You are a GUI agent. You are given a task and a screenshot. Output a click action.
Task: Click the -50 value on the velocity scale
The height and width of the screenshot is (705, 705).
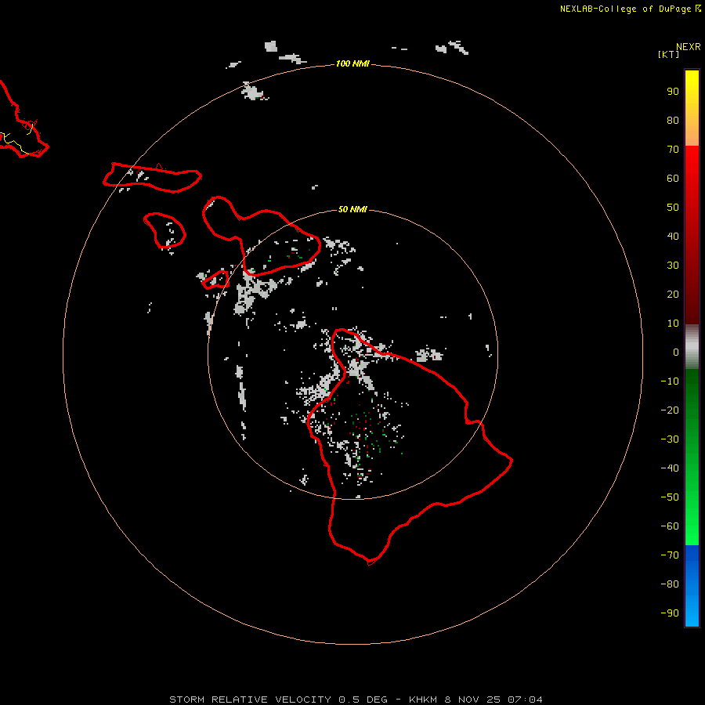pyautogui.click(x=670, y=497)
